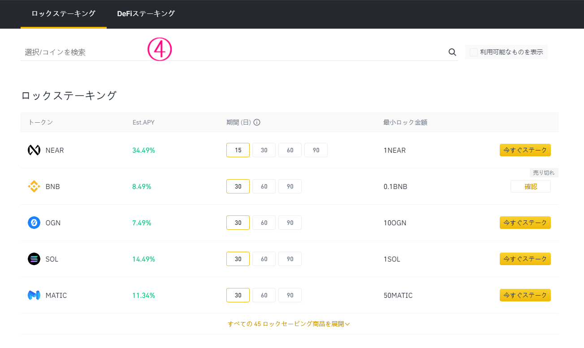Click the NEAR token logo

(x=34, y=150)
